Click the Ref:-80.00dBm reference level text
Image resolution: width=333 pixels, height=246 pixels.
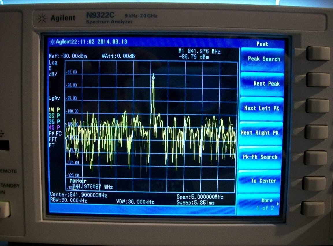[x=68, y=56]
